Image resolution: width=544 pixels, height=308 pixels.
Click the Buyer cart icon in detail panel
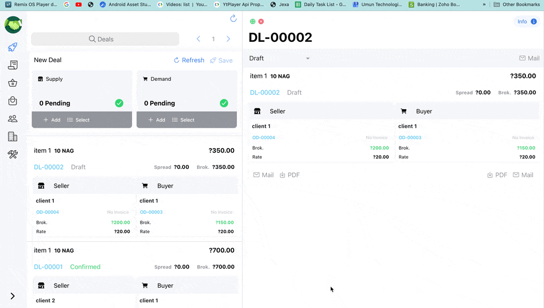tap(403, 111)
